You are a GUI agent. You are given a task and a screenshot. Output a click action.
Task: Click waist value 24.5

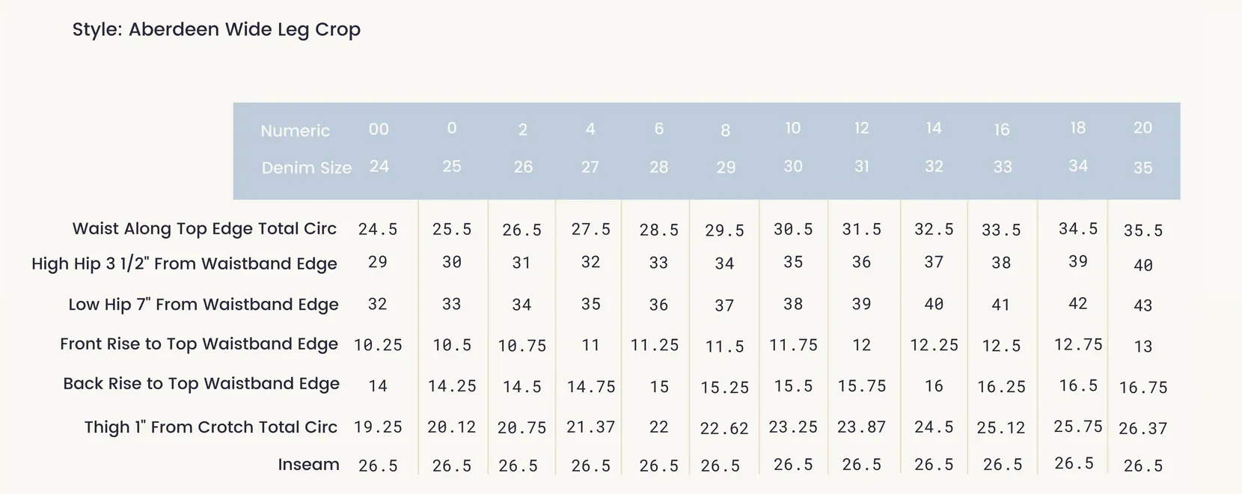click(x=378, y=229)
